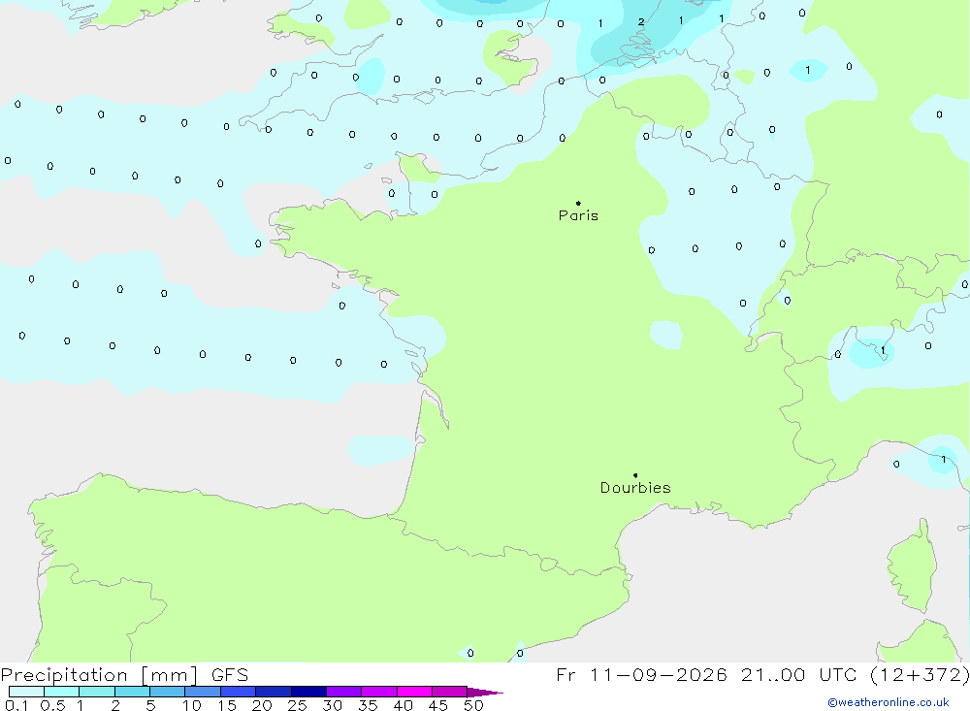
Task: Select the blue 15 legend swatch
Action: click(239, 692)
